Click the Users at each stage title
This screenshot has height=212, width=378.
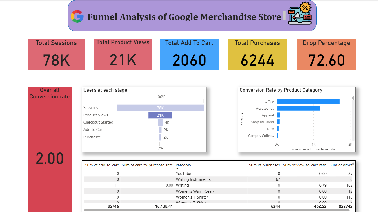[105, 90]
